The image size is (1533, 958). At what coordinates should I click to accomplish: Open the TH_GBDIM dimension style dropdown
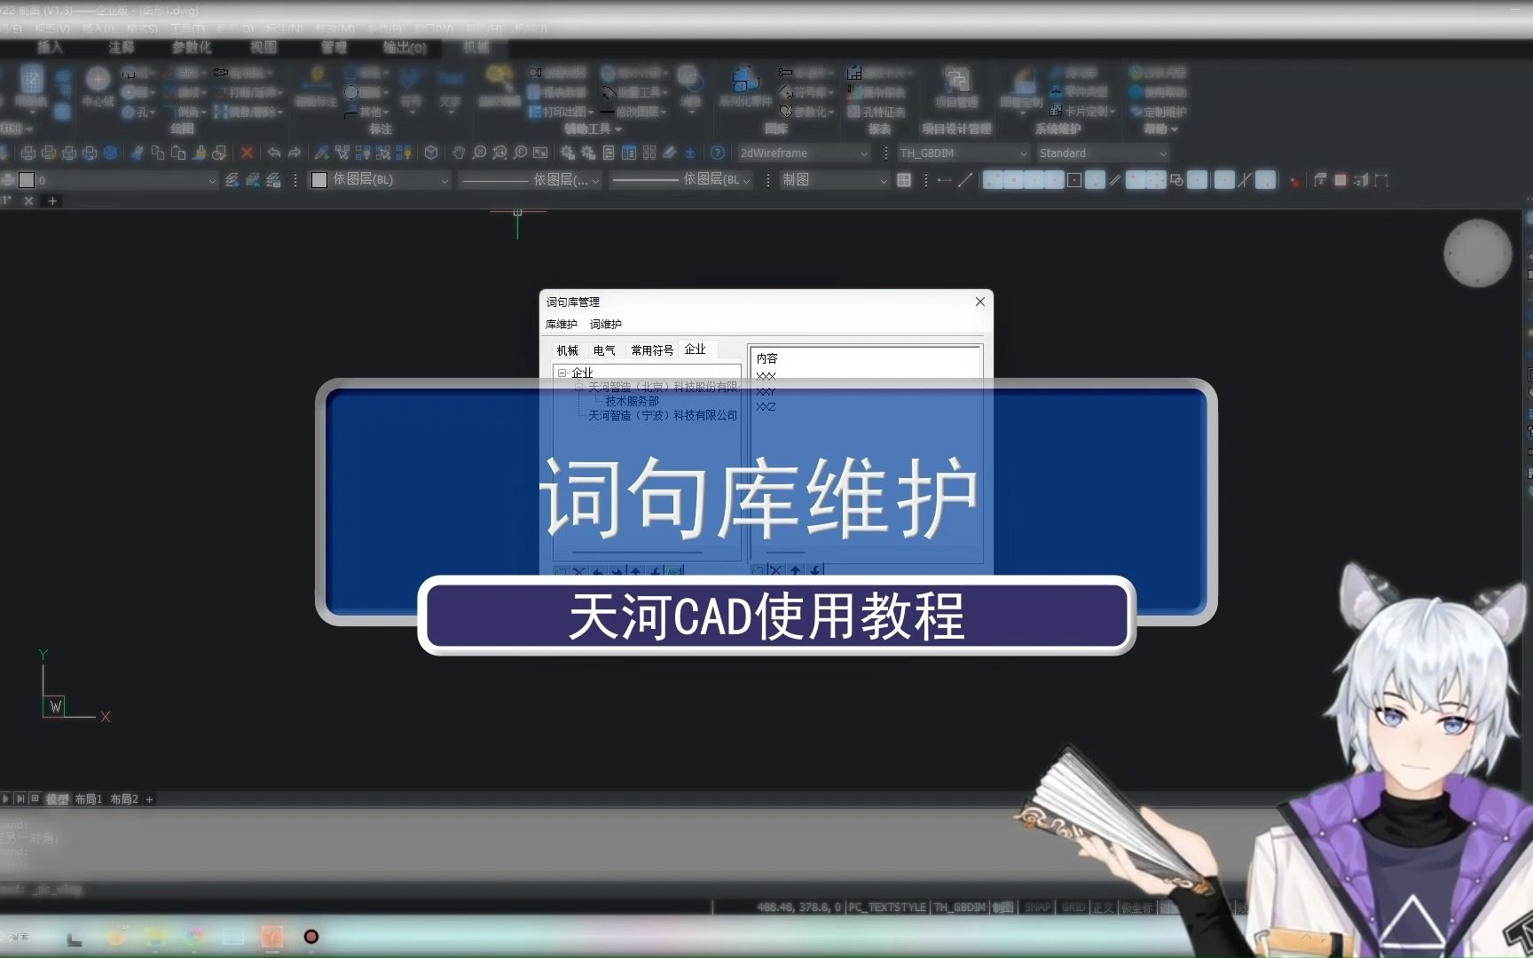[963, 153]
